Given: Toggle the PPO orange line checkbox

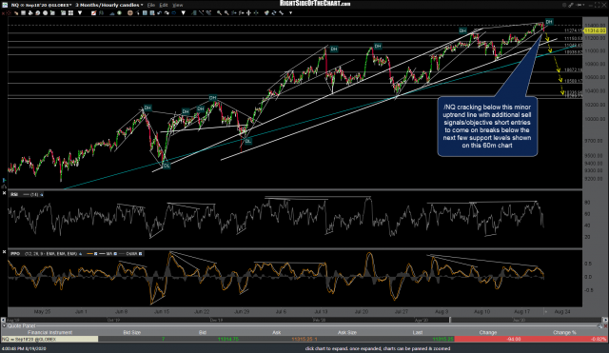Looking at the screenshot, I should click(x=95, y=254).
